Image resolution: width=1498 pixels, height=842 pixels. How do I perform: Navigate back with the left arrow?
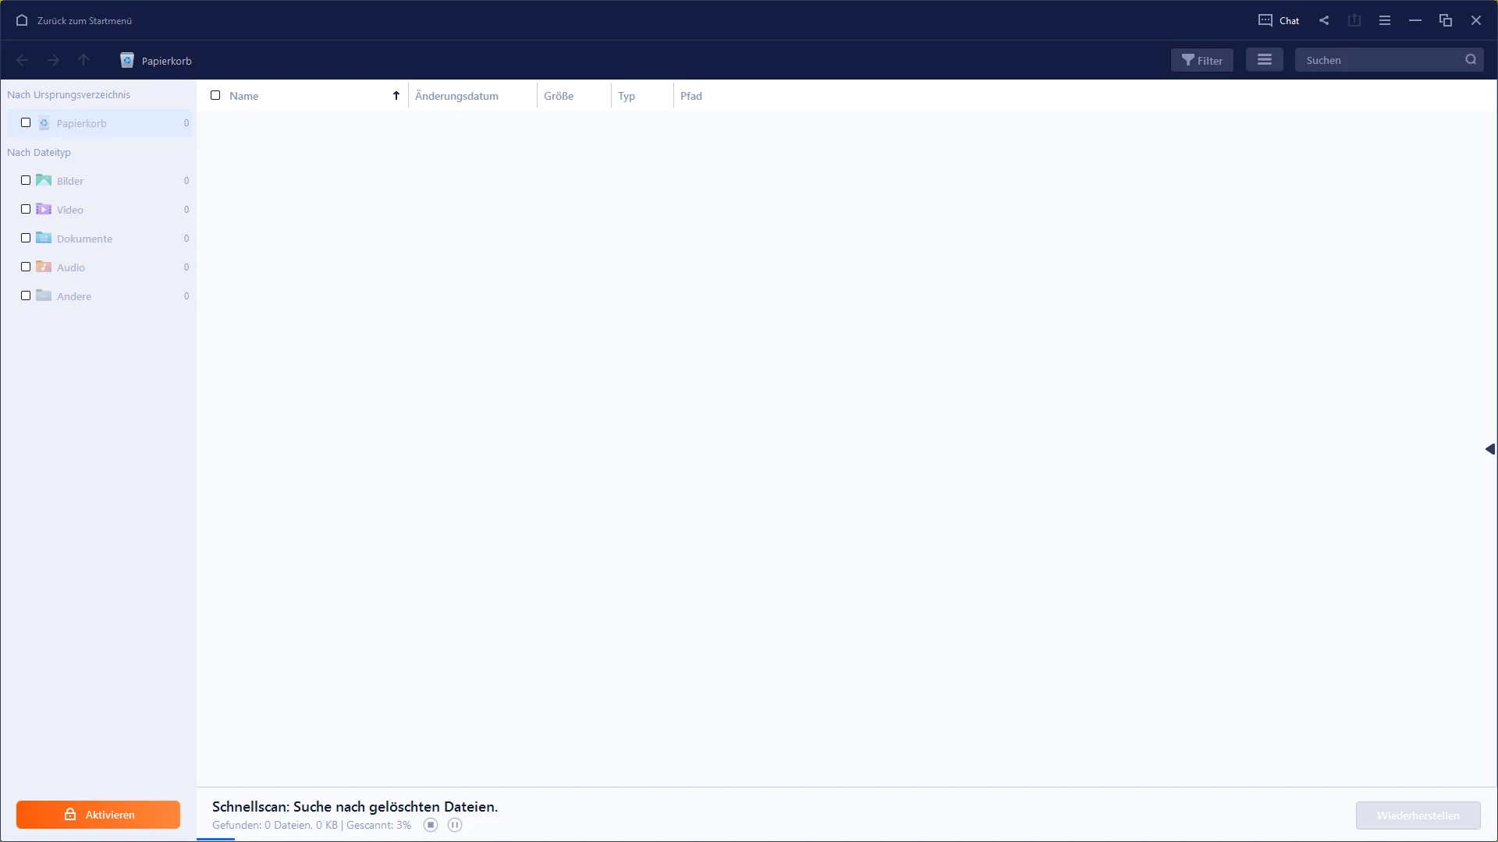pos(23,60)
